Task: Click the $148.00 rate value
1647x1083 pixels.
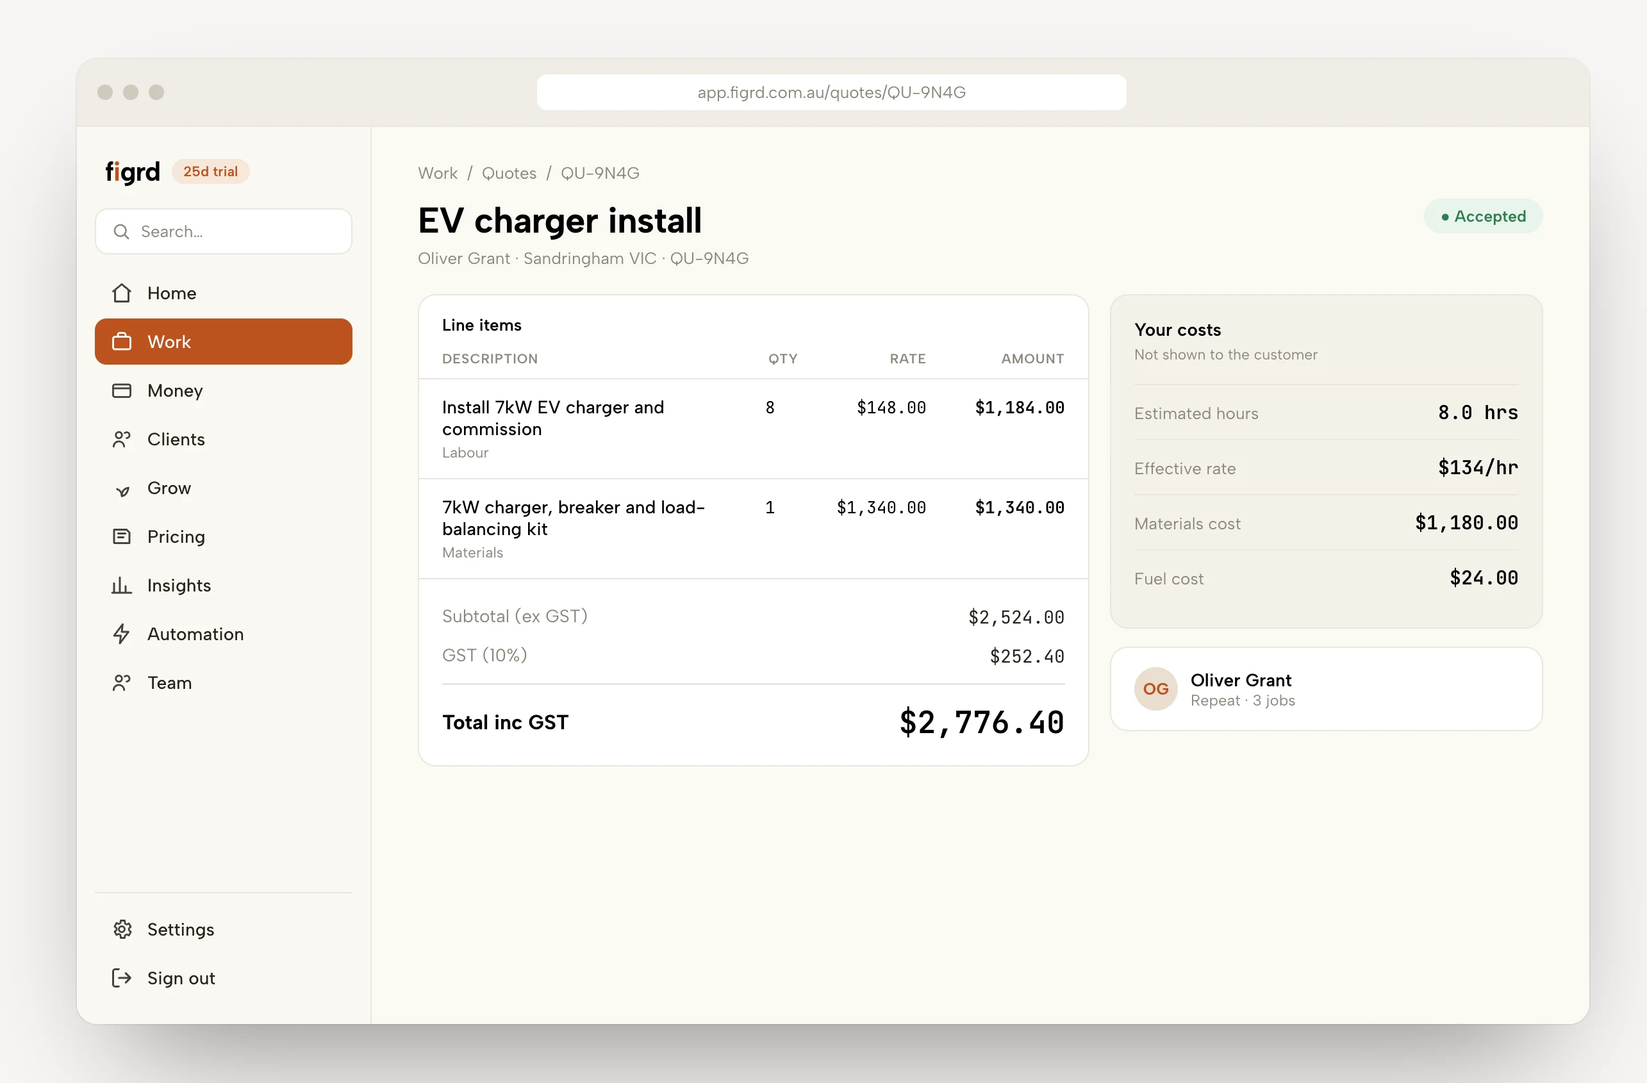Action: [x=891, y=408]
